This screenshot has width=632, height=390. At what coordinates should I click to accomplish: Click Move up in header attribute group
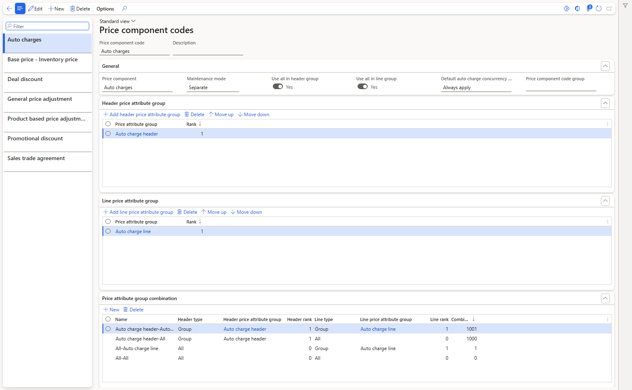tap(221, 115)
